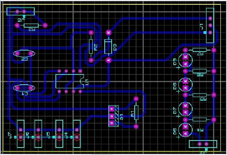Viewport: 227px width, 155px height.
Task: Click the right pad of resistor R3
Action: (x=45, y=25)
